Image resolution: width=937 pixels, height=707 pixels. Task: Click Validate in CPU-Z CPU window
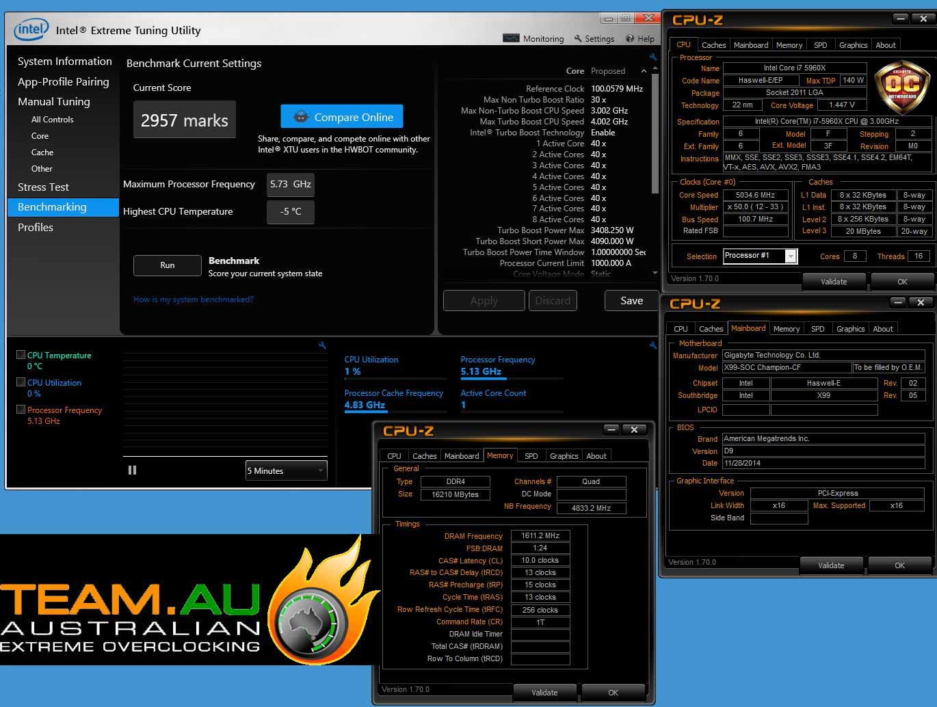[x=834, y=282]
